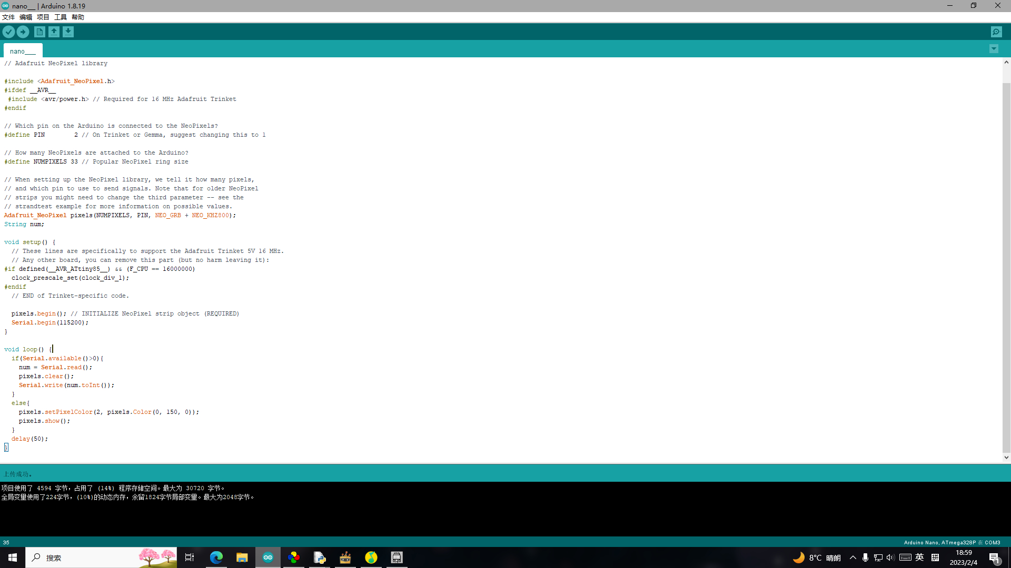Click the touch keyboard tray icon
Image resolution: width=1011 pixels, height=568 pixels.
pyautogui.click(x=905, y=557)
